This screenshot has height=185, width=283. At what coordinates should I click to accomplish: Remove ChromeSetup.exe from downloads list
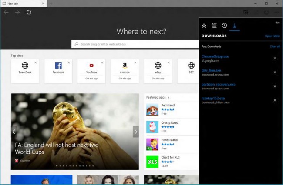click(x=275, y=58)
